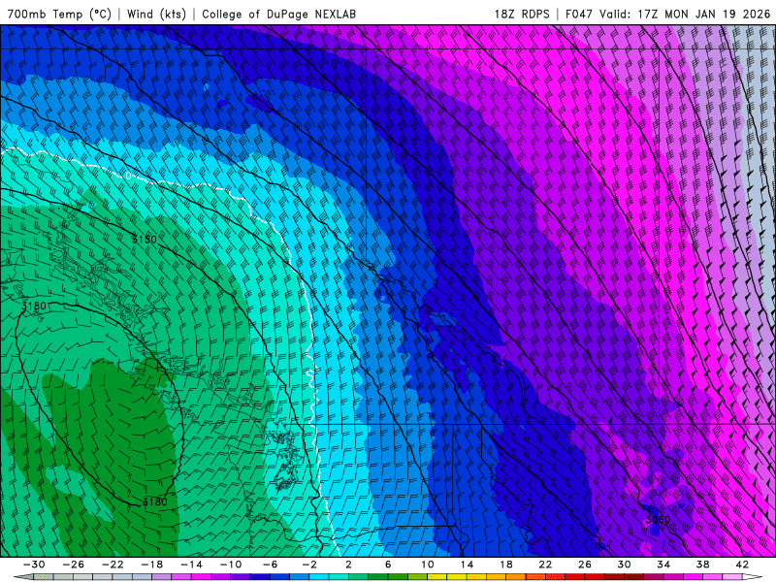Click the "-14" color scale value
Screen dimensions: 776x582
tap(191, 565)
